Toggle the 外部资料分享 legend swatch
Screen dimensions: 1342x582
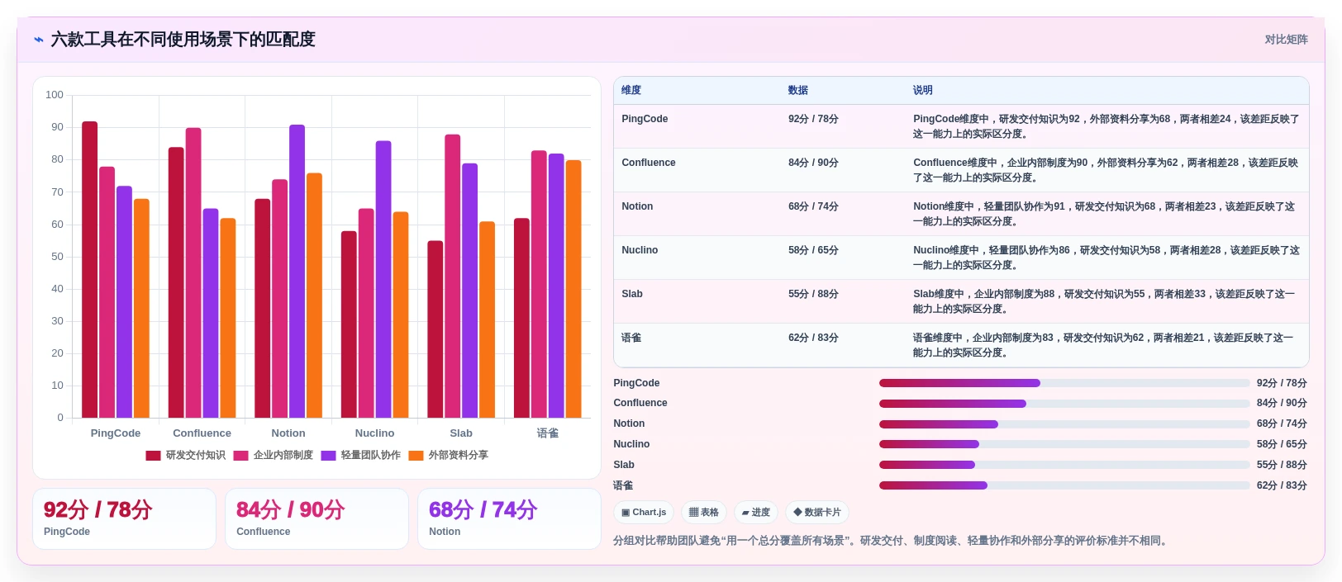pos(416,456)
